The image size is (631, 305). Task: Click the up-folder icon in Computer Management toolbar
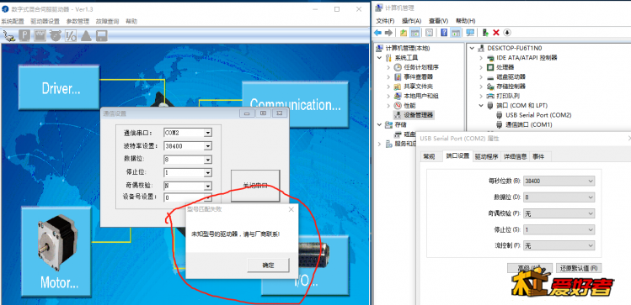point(404,33)
